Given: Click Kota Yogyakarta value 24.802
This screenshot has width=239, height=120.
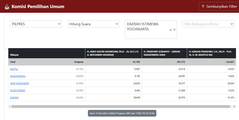Looking at the screenshot, I should (137, 83).
